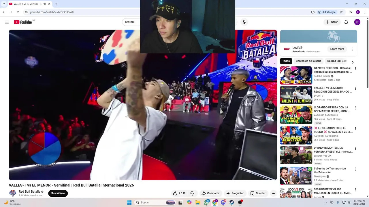Save the video with Guardar
This screenshot has height=207, width=369.
coord(258,193)
